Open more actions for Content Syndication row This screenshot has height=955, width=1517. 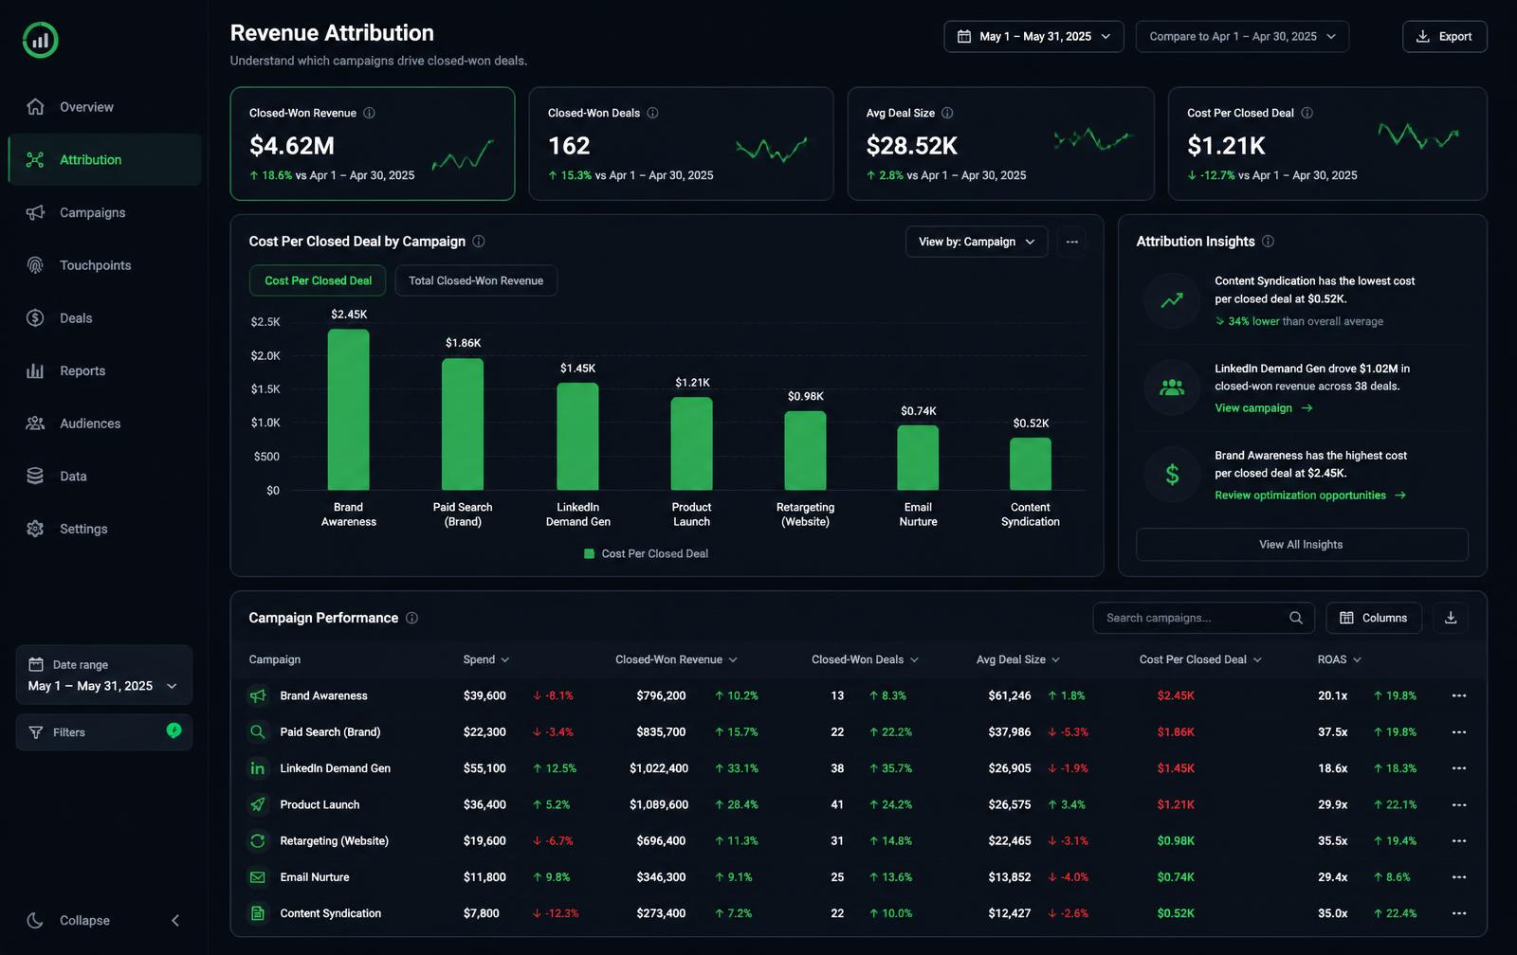coord(1459,913)
